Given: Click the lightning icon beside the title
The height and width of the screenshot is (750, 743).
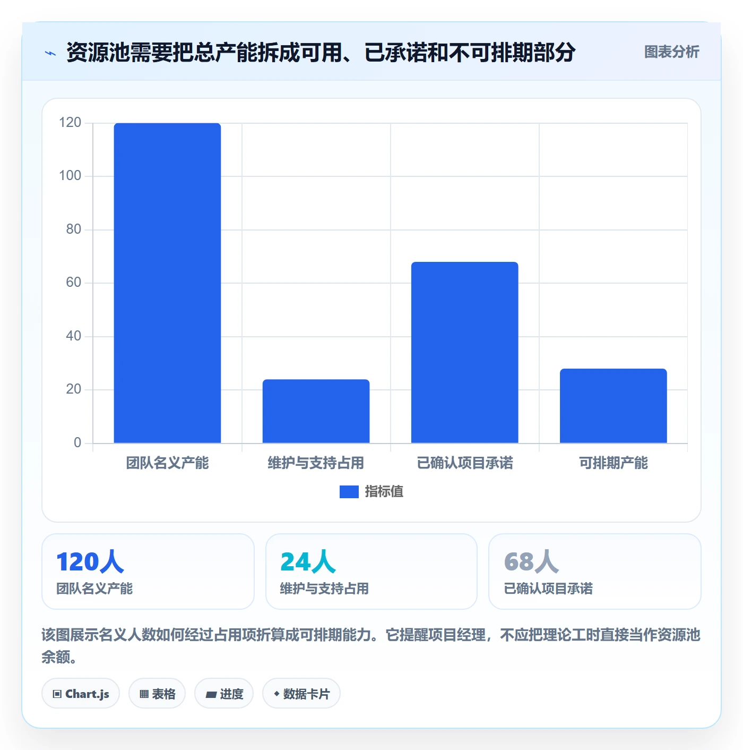Looking at the screenshot, I should click(50, 53).
